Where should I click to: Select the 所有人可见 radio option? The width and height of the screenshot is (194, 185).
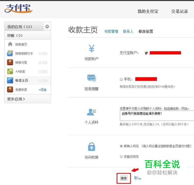[x=121, y=146]
